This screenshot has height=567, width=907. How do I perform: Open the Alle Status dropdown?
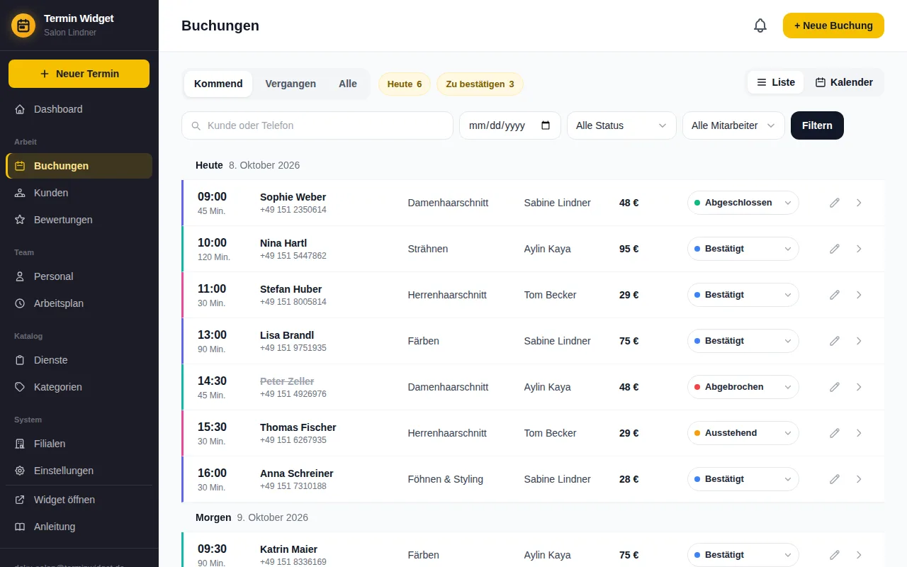point(621,125)
